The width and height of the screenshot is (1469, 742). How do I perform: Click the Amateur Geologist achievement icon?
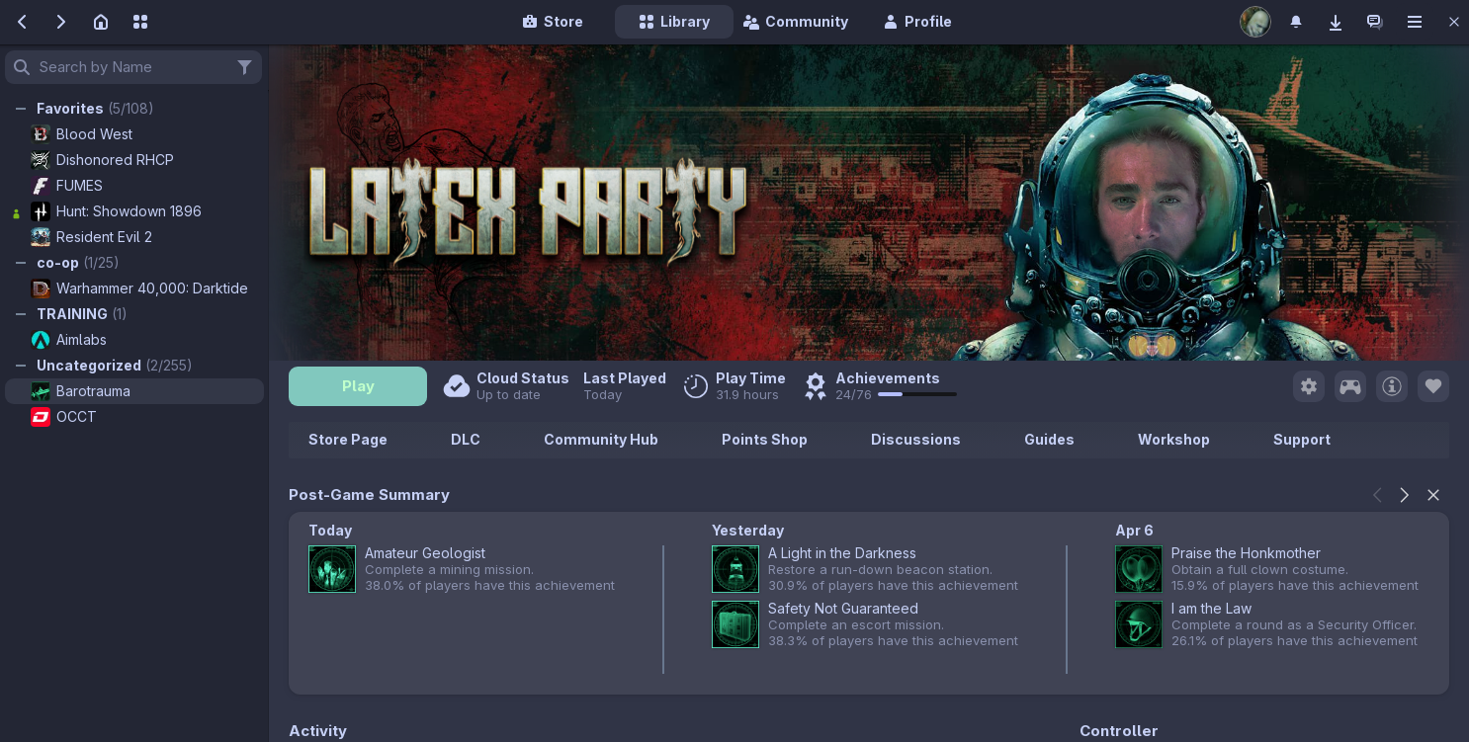pyautogui.click(x=332, y=569)
